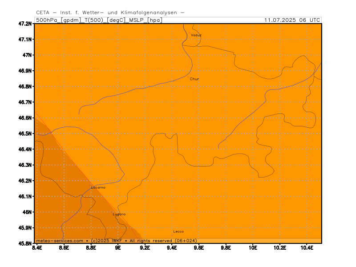356x267 pixels.
Task: Click the 10.4E longitude label
Action: click(x=307, y=248)
